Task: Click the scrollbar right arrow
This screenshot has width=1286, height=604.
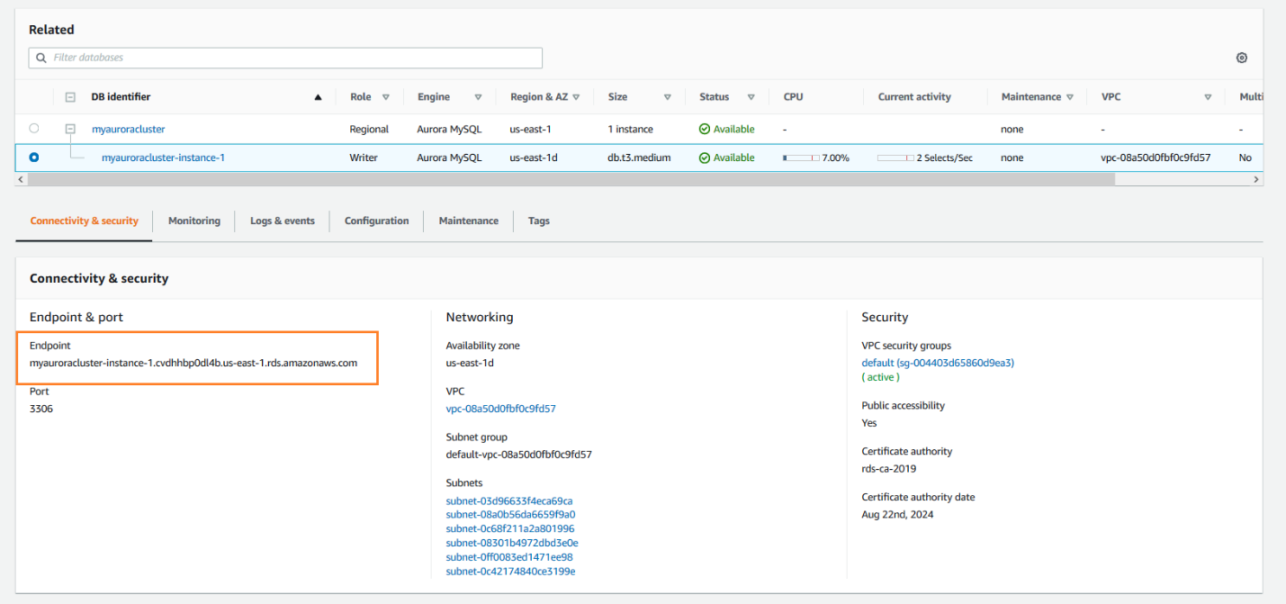Action: [x=1256, y=179]
